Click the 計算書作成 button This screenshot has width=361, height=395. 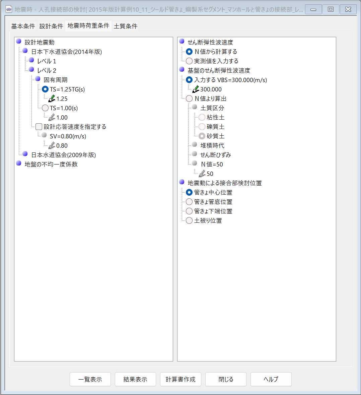tap(180, 379)
